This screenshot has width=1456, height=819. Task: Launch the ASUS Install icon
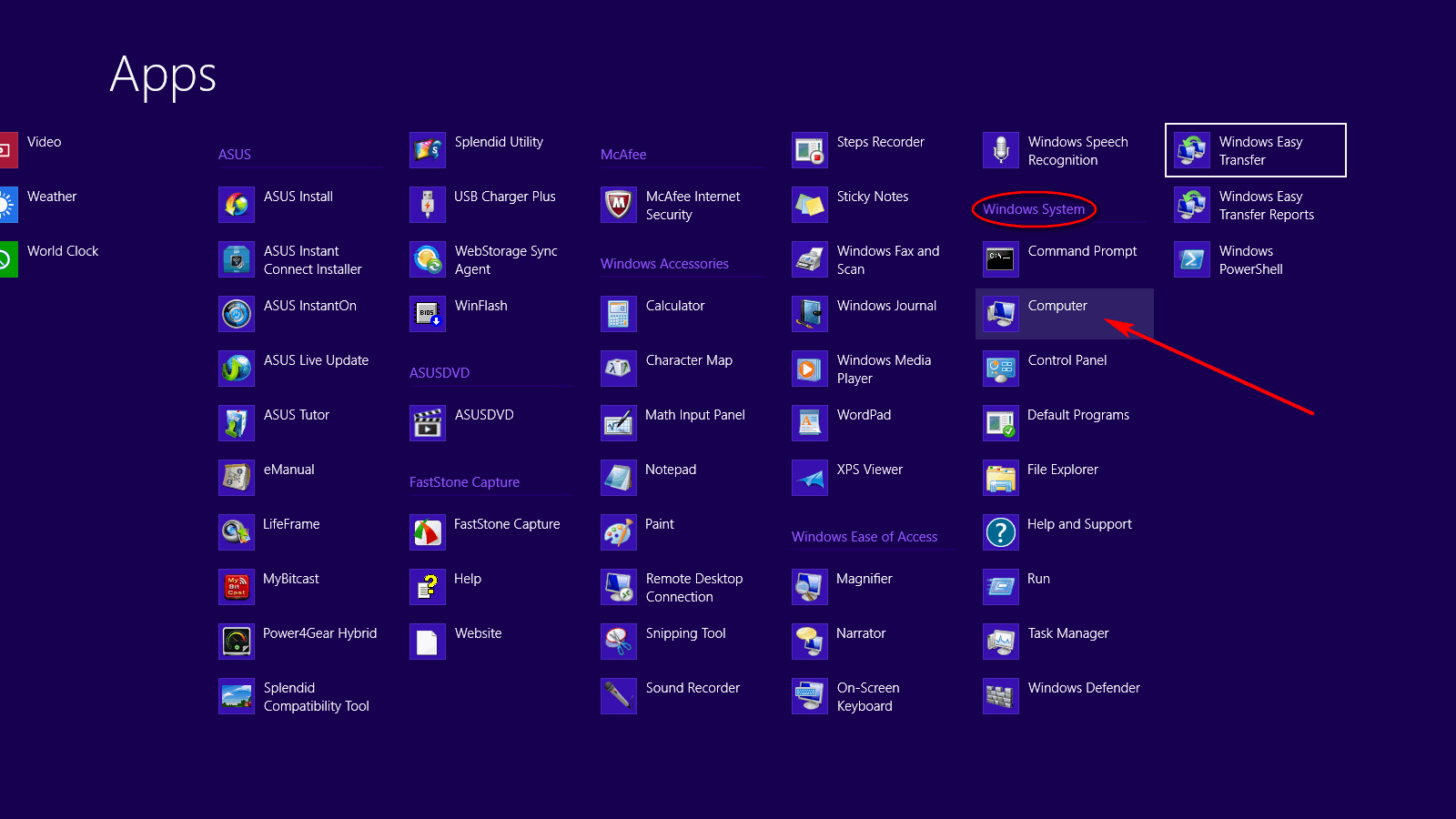[237, 205]
